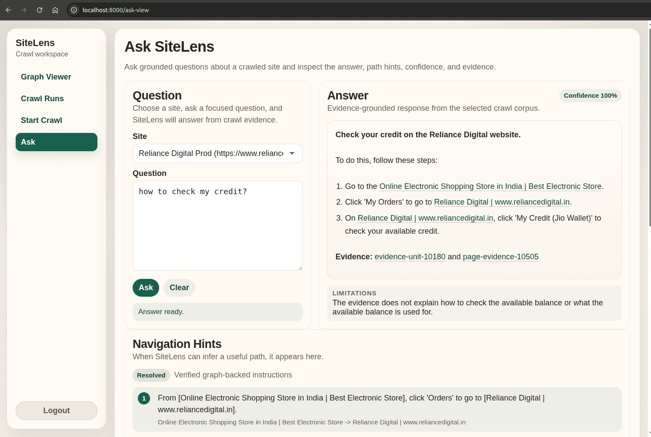View site information icon in address bar
The width and height of the screenshot is (651, 437).
(74, 10)
